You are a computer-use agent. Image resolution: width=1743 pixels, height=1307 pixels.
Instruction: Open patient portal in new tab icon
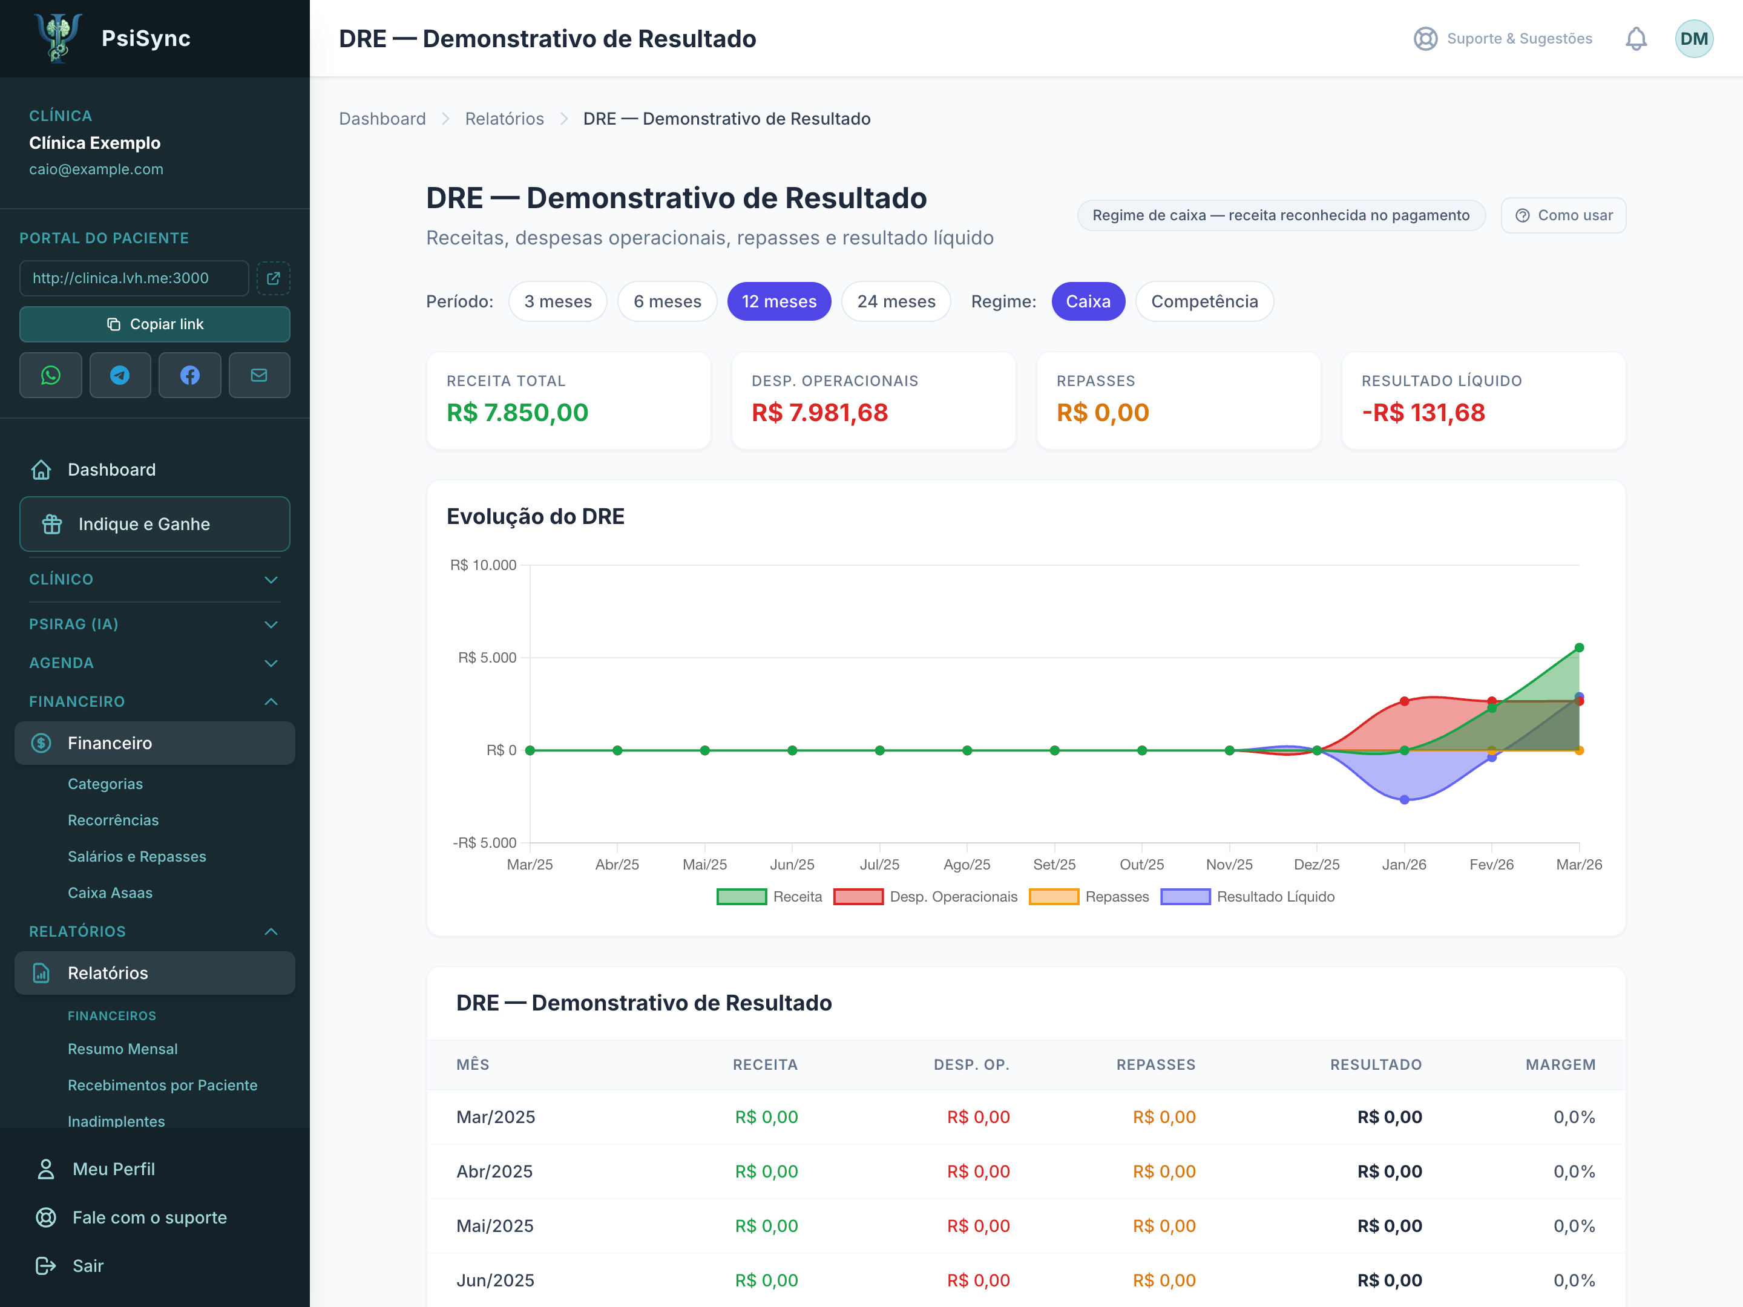274,278
